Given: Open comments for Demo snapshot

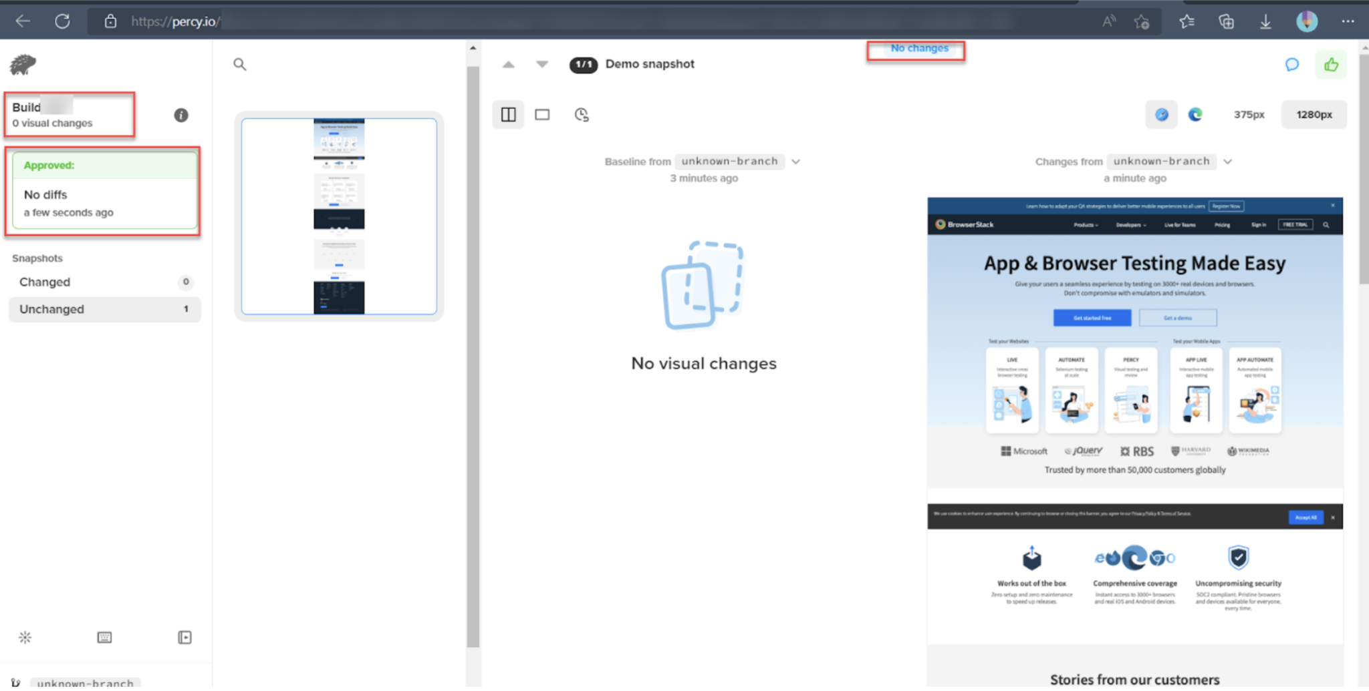Looking at the screenshot, I should tap(1291, 64).
